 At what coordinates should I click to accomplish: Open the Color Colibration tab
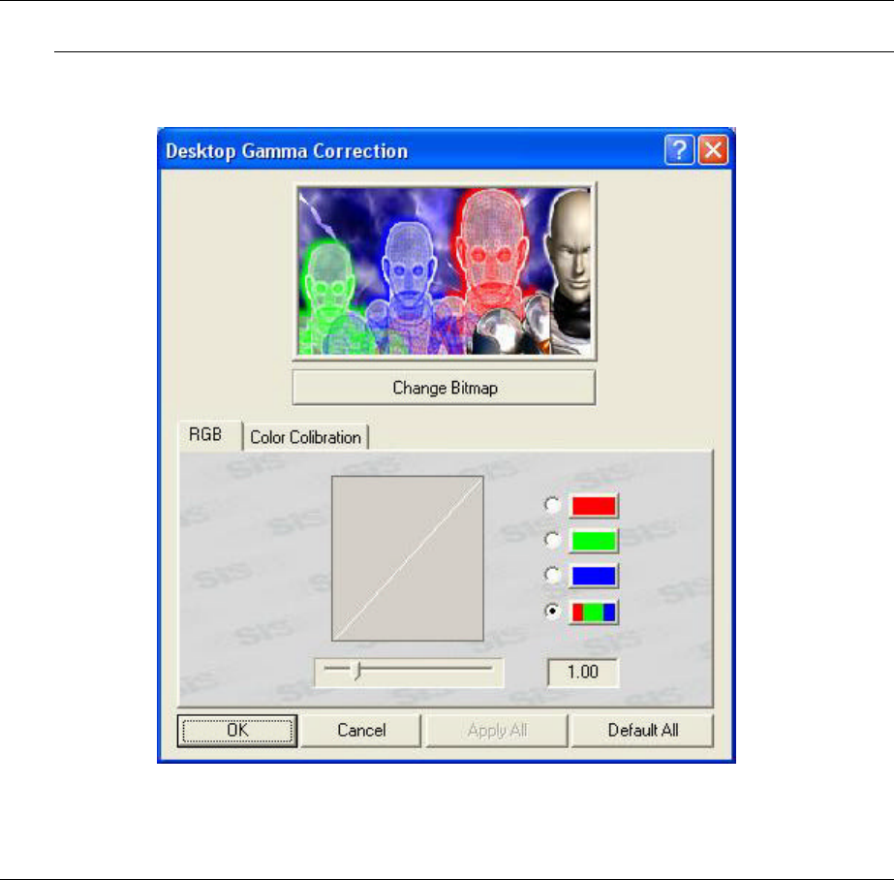(306, 437)
